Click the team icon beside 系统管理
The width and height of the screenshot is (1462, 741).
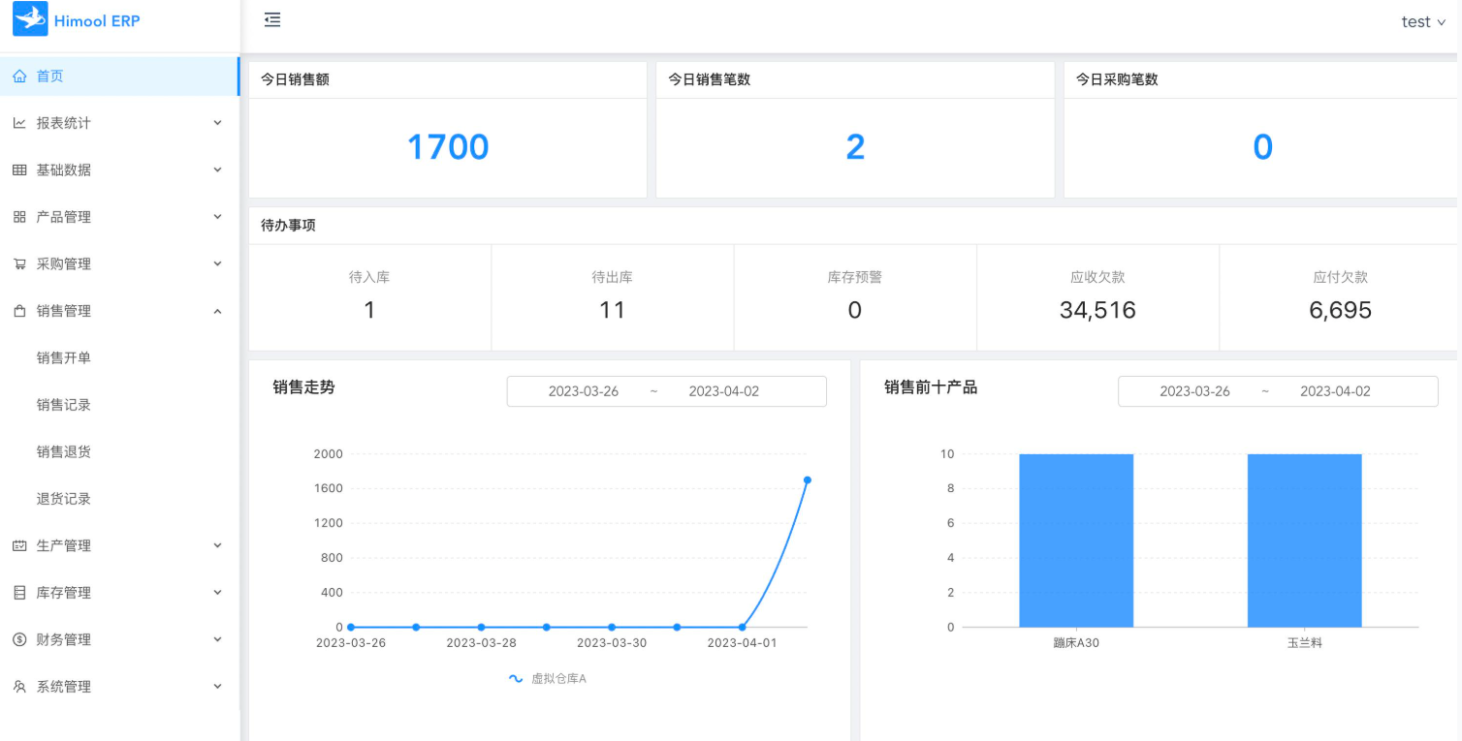[19, 687]
